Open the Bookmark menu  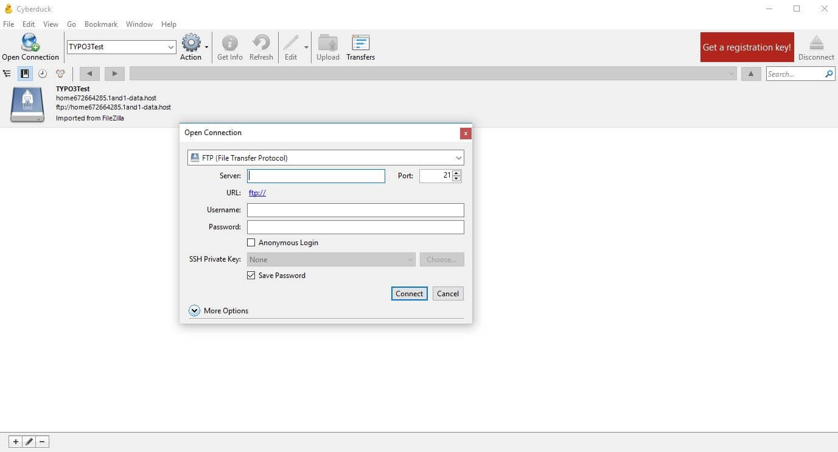point(100,24)
